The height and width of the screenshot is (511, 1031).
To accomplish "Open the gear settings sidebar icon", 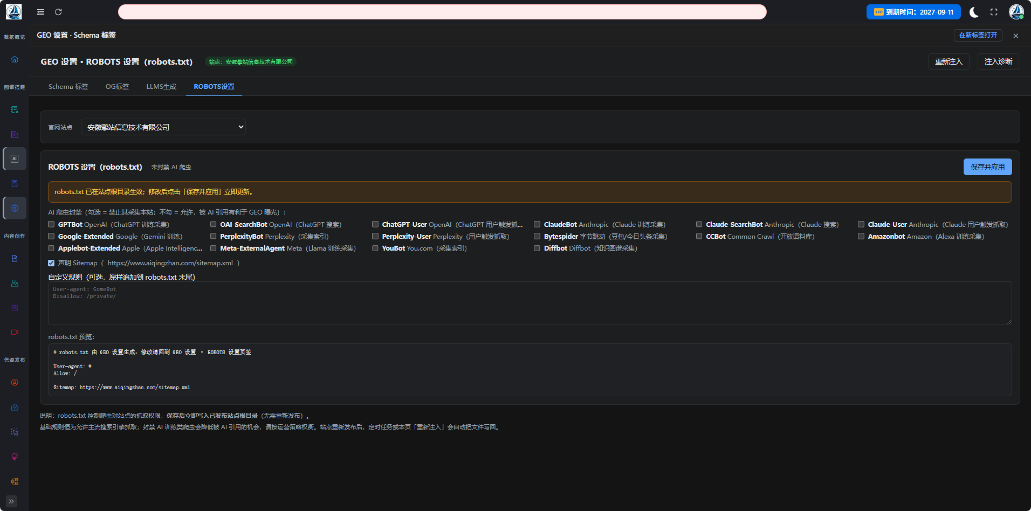I will tap(15, 208).
